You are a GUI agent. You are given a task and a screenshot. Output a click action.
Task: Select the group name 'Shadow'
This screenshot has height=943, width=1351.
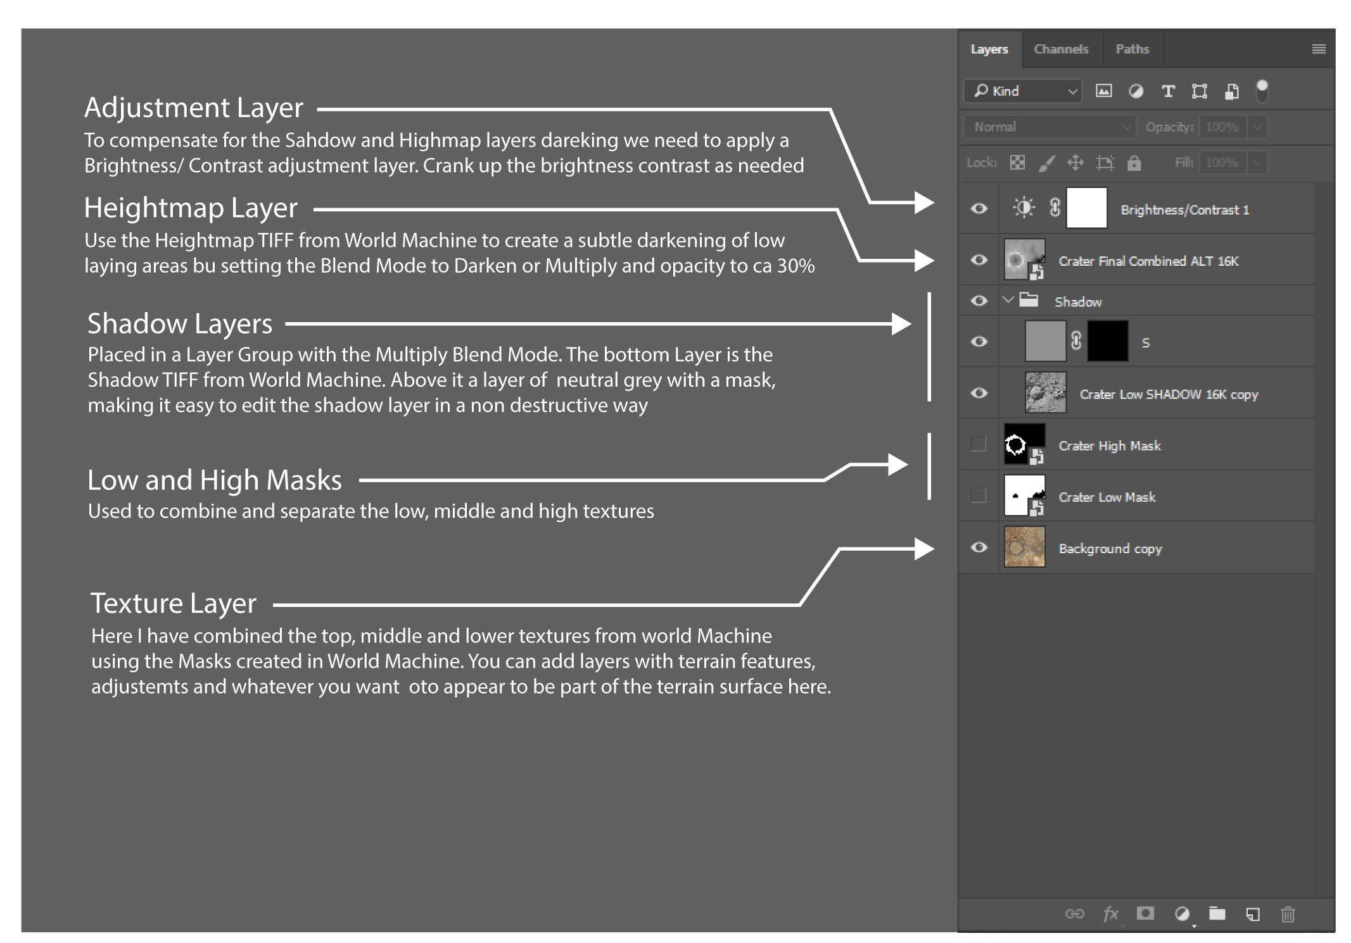click(x=1078, y=302)
